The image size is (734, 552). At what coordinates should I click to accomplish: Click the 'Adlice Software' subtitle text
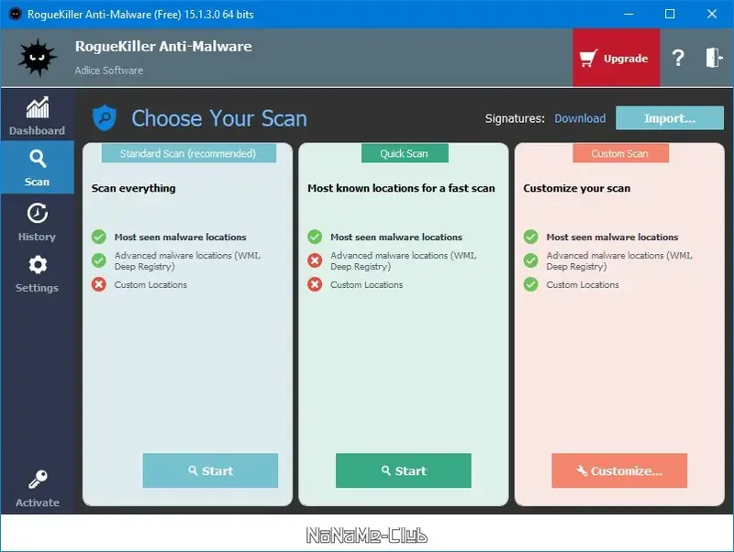tap(109, 71)
